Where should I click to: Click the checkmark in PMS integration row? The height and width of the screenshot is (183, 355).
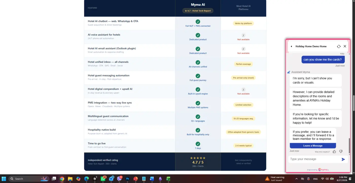point(198,103)
